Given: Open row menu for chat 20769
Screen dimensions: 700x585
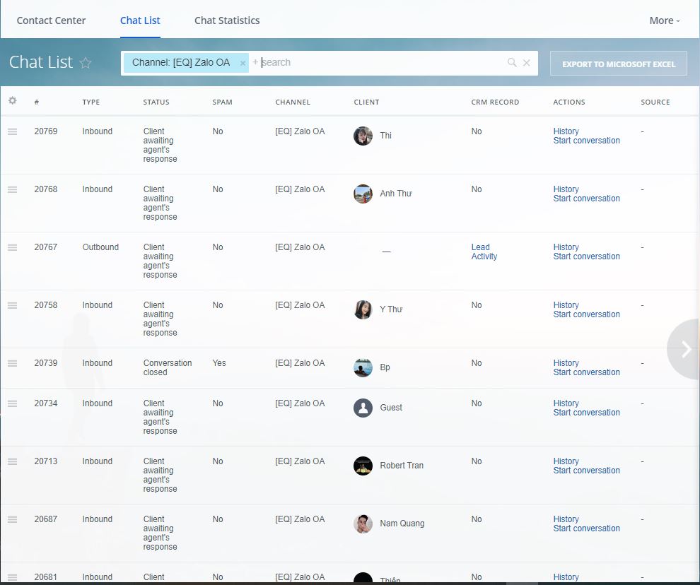Looking at the screenshot, I should 12,131.
